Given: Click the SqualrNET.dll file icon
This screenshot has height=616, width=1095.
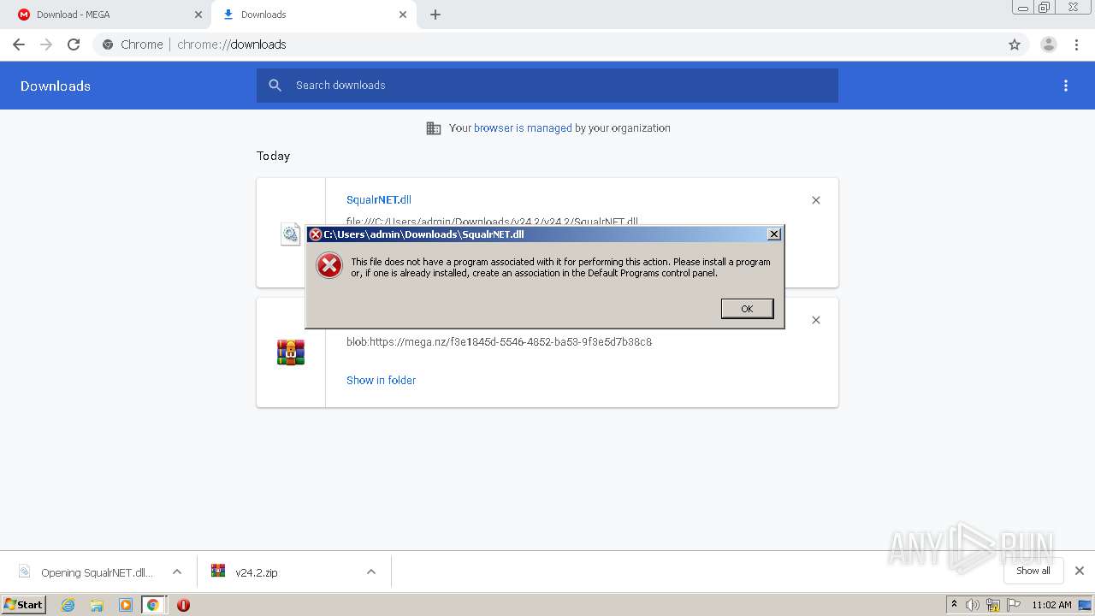Looking at the screenshot, I should (291, 234).
